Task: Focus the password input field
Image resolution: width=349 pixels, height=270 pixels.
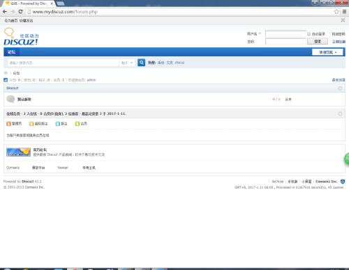Action: [x=285, y=42]
